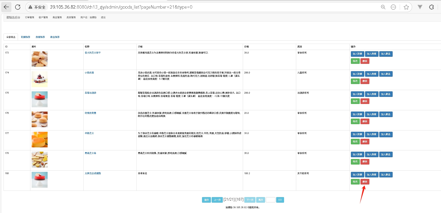Screen dimensions: 441x213
Task: Switch to the 轮播推荐 tab
Action: click(25, 37)
